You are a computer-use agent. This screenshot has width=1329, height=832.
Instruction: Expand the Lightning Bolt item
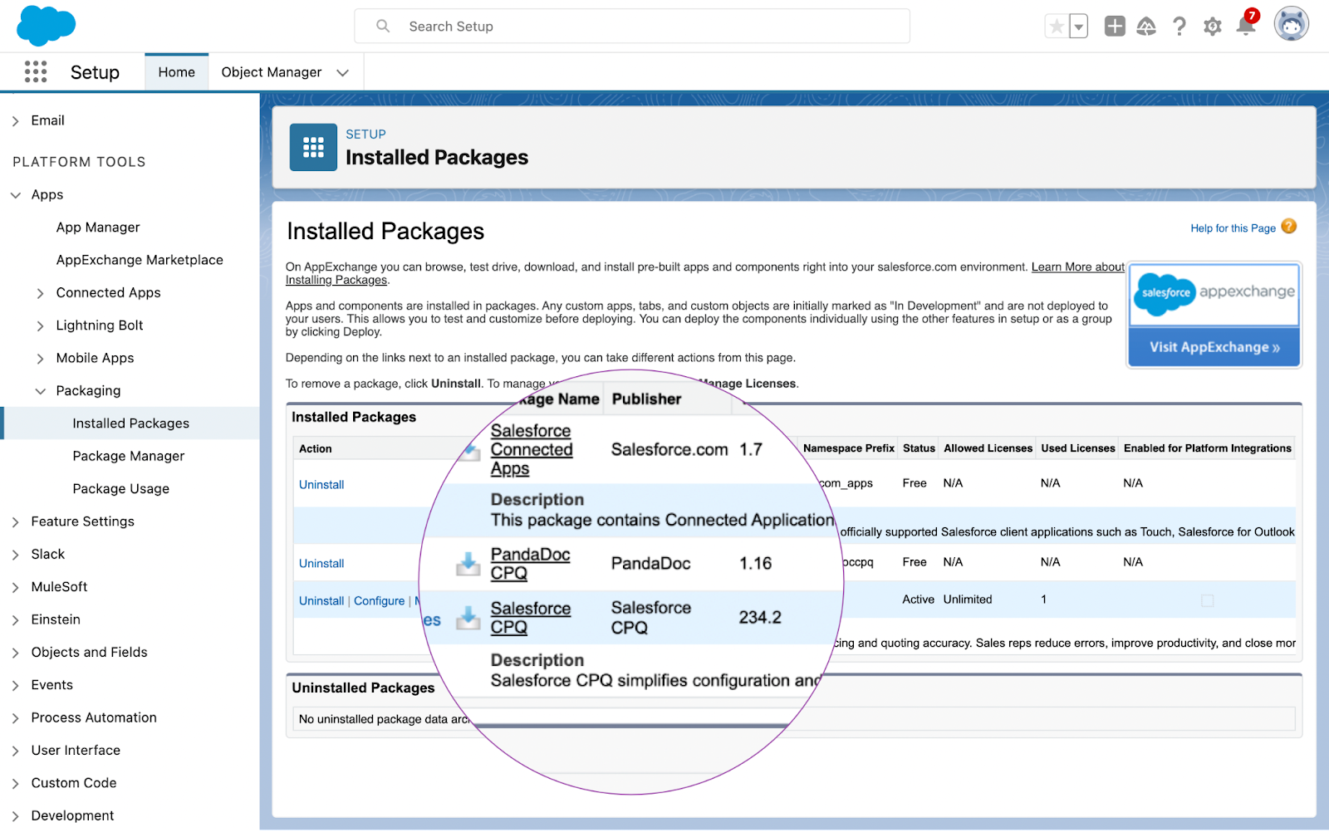pos(41,326)
